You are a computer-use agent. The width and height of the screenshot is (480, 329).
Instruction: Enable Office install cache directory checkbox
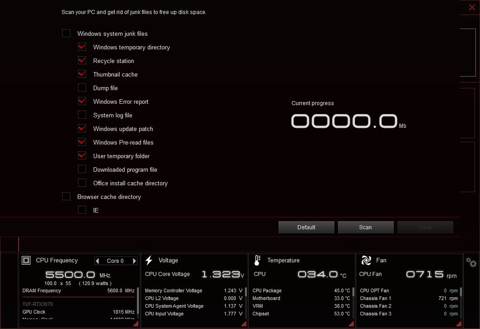pos(82,183)
